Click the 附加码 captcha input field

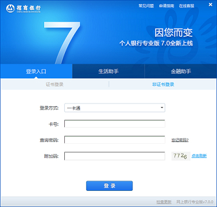[x=115, y=156]
